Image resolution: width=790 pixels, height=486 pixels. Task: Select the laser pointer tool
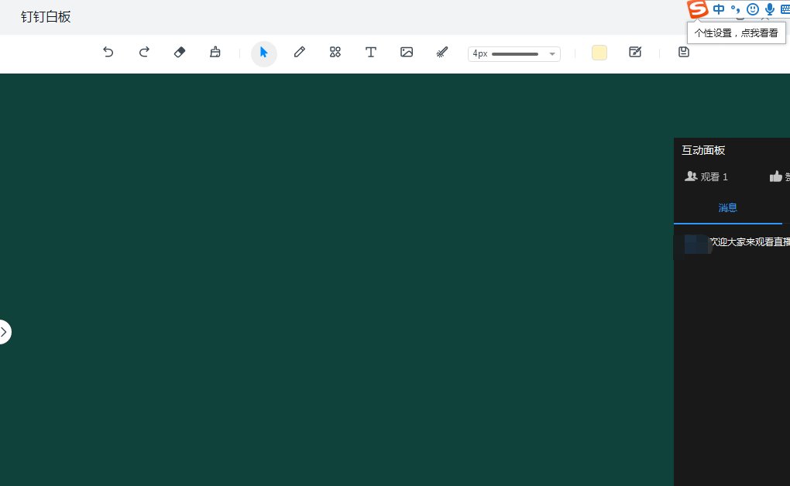click(x=442, y=53)
